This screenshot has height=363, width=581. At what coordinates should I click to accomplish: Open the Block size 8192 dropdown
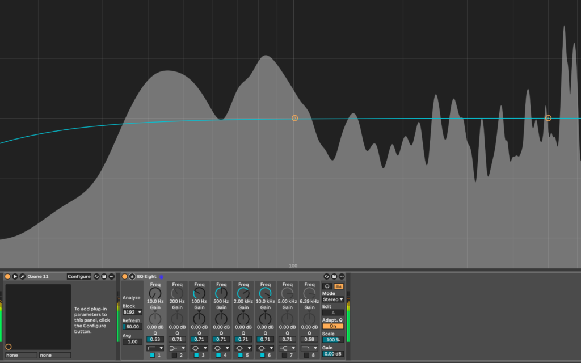point(132,312)
